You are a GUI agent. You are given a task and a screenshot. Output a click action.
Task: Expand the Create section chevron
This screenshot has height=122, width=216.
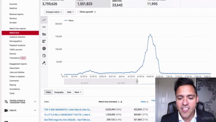click(35, 110)
